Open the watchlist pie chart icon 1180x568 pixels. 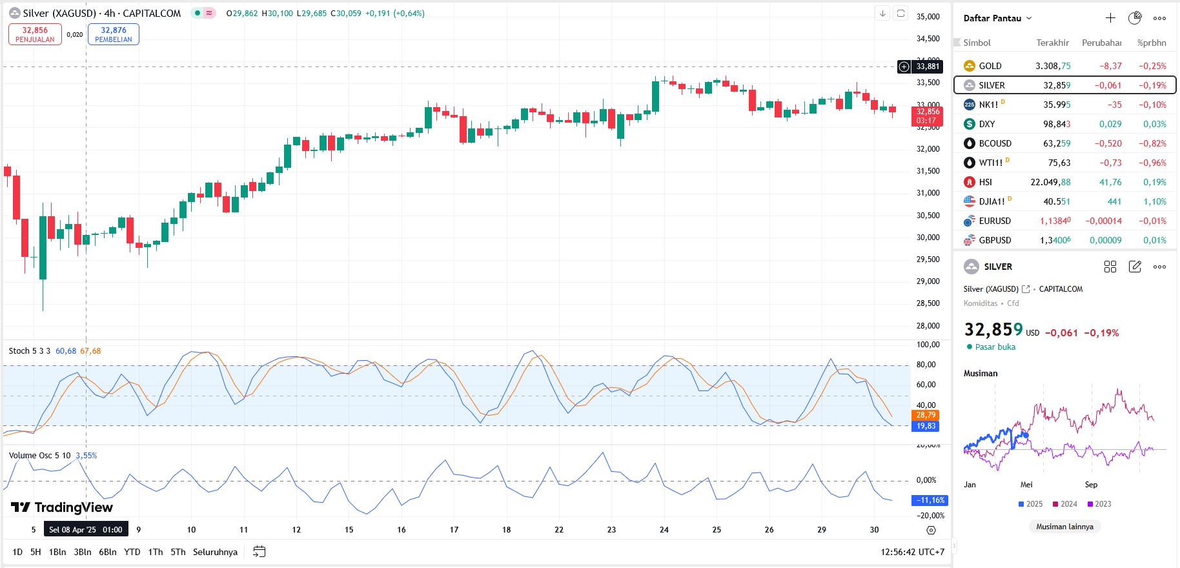pyautogui.click(x=1135, y=18)
